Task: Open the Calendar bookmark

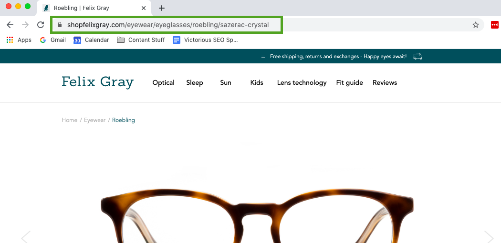Action: point(91,40)
